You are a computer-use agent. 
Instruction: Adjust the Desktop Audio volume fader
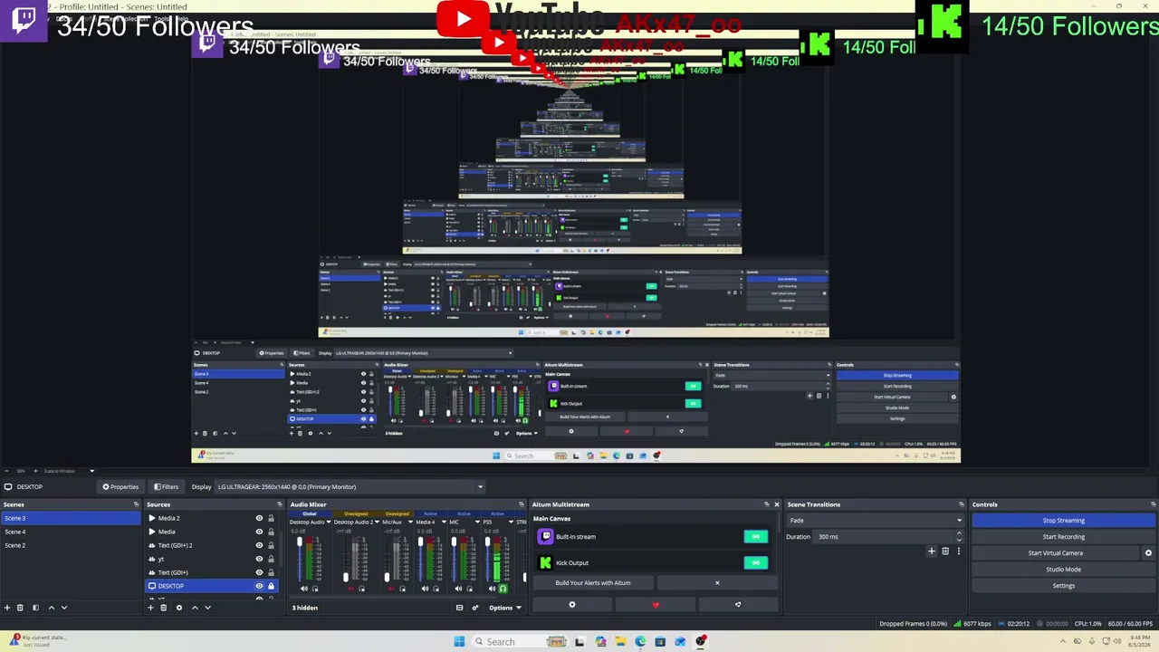(301, 543)
